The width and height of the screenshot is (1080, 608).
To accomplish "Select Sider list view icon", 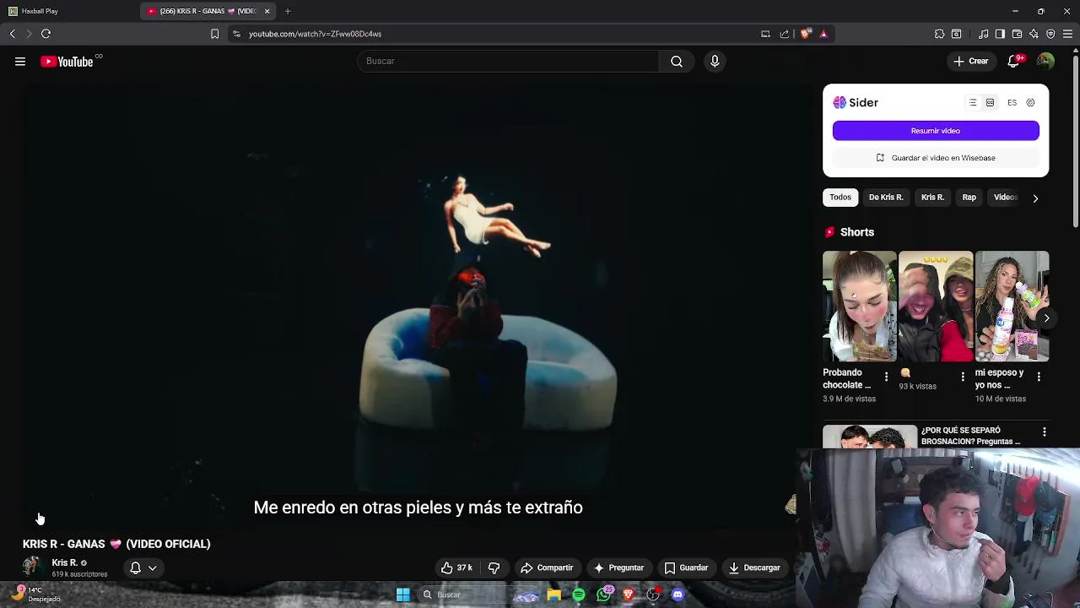I will tap(973, 103).
